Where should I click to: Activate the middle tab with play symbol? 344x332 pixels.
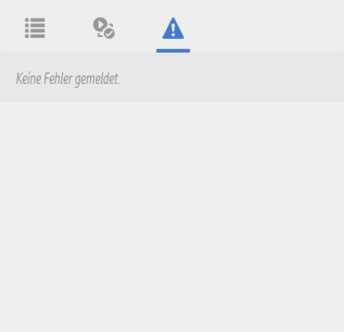point(104,28)
